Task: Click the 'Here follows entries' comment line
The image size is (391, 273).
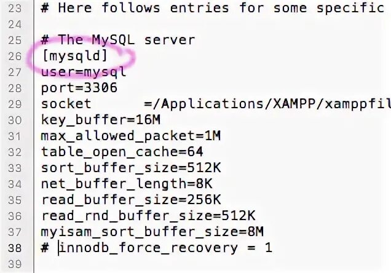Action: point(213,8)
